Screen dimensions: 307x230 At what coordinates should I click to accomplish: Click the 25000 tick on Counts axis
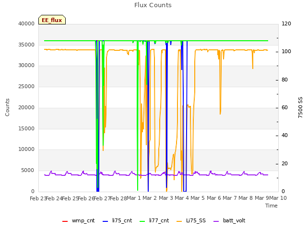26,86
